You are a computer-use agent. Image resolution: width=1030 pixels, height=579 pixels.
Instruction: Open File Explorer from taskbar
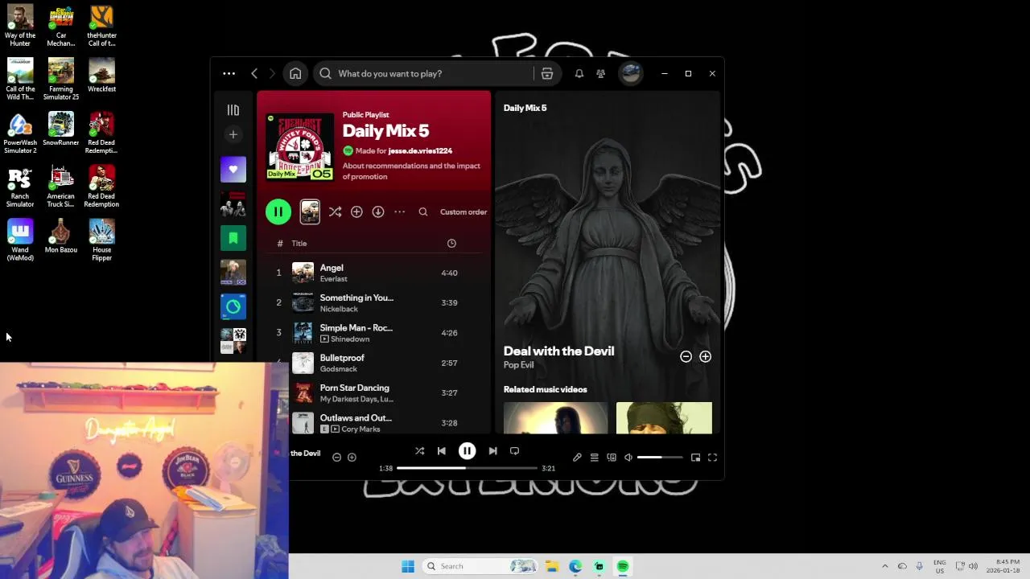(552, 566)
